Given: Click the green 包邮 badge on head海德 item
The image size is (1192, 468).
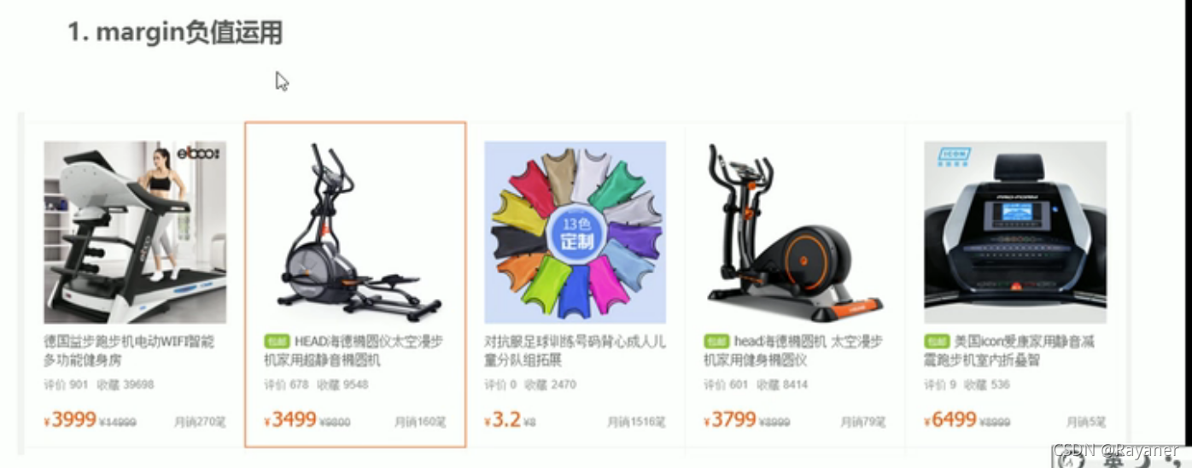Looking at the screenshot, I should (x=716, y=342).
